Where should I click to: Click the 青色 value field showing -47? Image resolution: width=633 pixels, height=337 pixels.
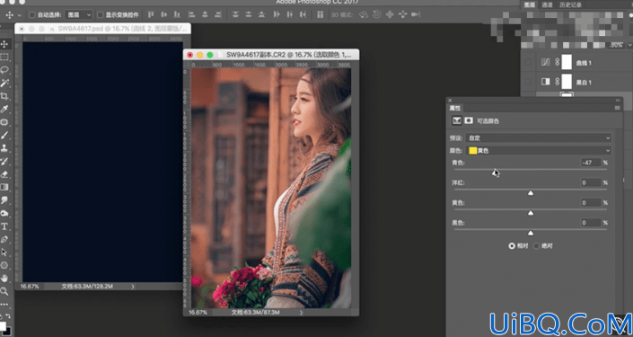click(591, 163)
